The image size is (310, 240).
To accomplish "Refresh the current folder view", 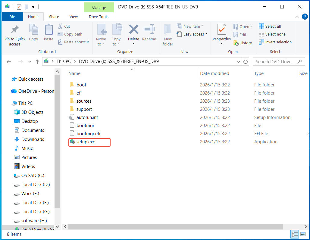I will (x=245, y=62).
